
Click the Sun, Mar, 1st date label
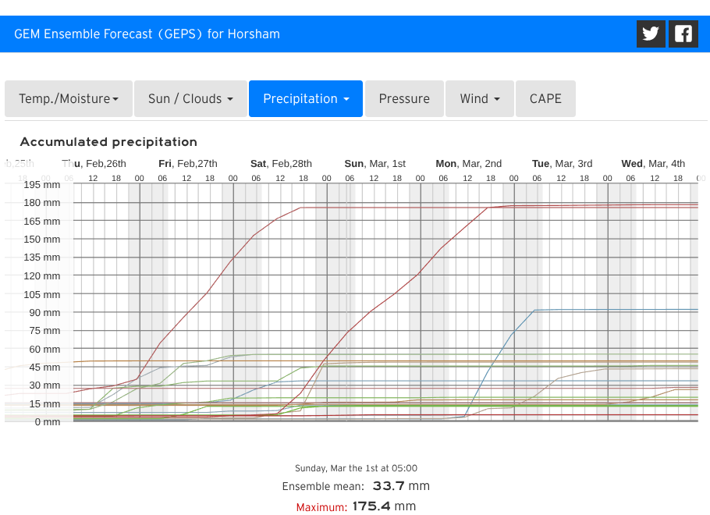tap(375, 164)
